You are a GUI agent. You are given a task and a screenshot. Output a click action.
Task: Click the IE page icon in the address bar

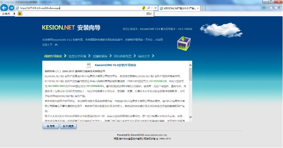point(17,8)
